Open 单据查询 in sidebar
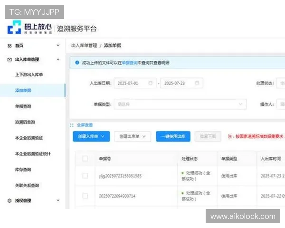 tap(23, 106)
